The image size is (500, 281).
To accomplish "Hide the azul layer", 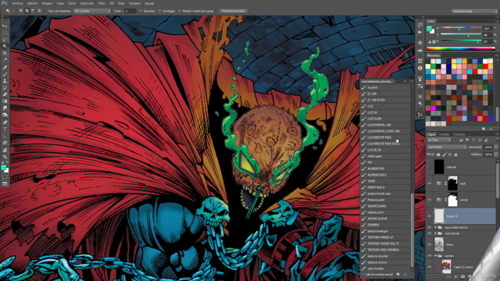I will [x=429, y=183].
